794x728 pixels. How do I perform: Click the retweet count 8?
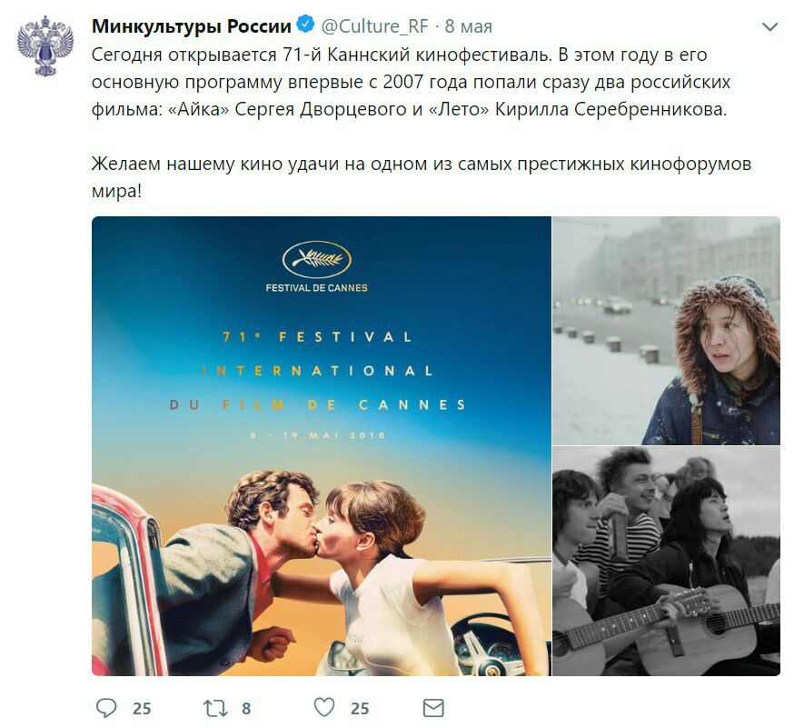(246, 708)
